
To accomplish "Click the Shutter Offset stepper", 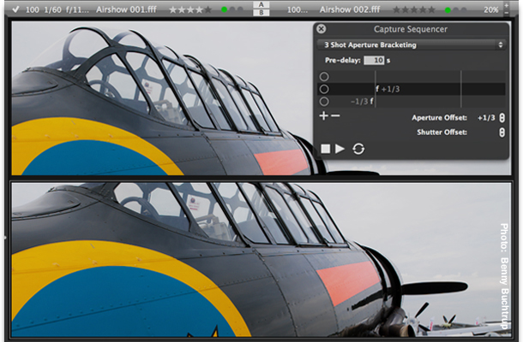I will tap(502, 133).
